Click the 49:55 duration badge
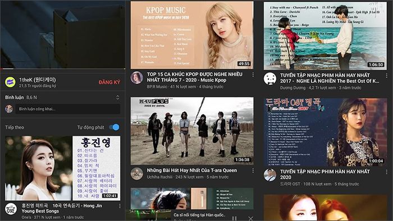393x221 pixels. point(244,64)
